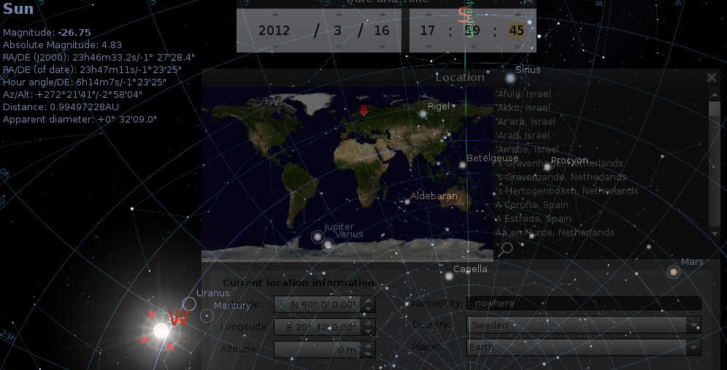The width and height of the screenshot is (727, 370).
Task: Click the Longitude spin box field
Action: (x=319, y=328)
